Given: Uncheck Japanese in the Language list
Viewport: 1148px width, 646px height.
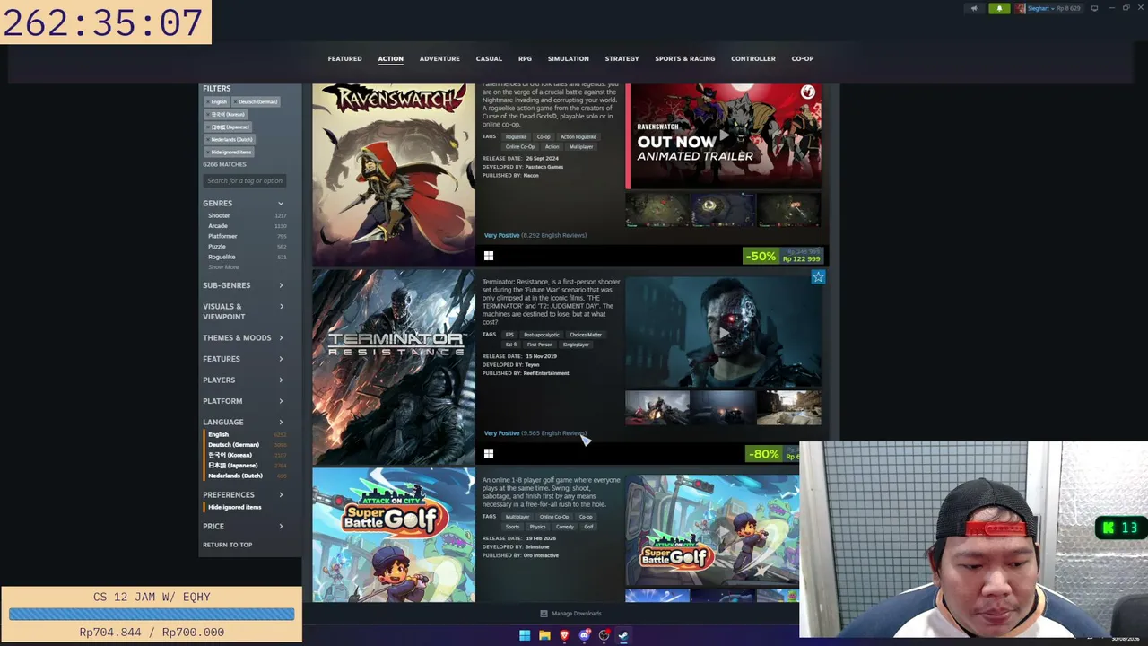Looking at the screenshot, I should (x=232, y=466).
